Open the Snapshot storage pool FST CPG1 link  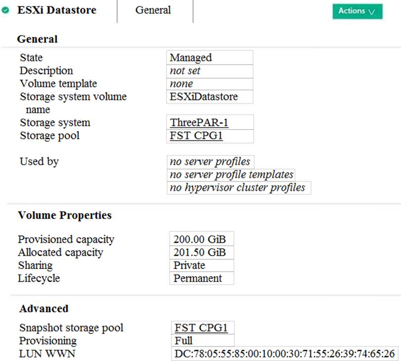click(x=201, y=328)
